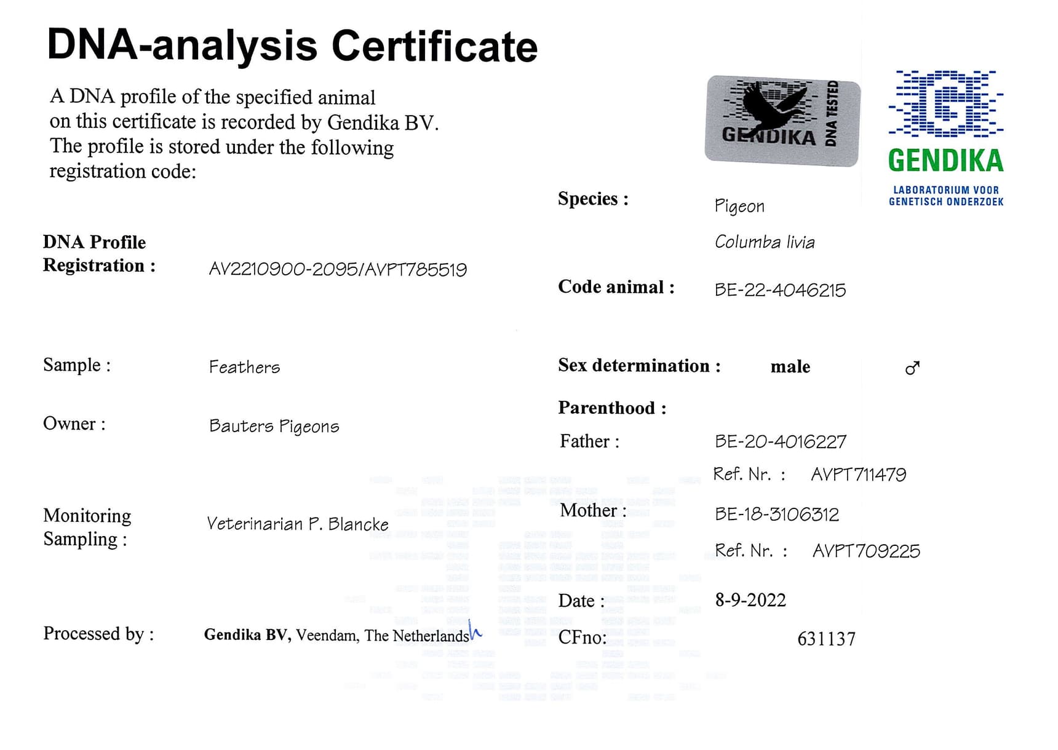
Task: Click the blue Gendika laboratory logo
Action: point(945,103)
